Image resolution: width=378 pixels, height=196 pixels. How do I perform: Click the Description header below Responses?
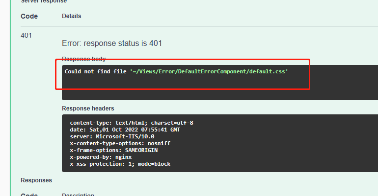tap(78, 194)
